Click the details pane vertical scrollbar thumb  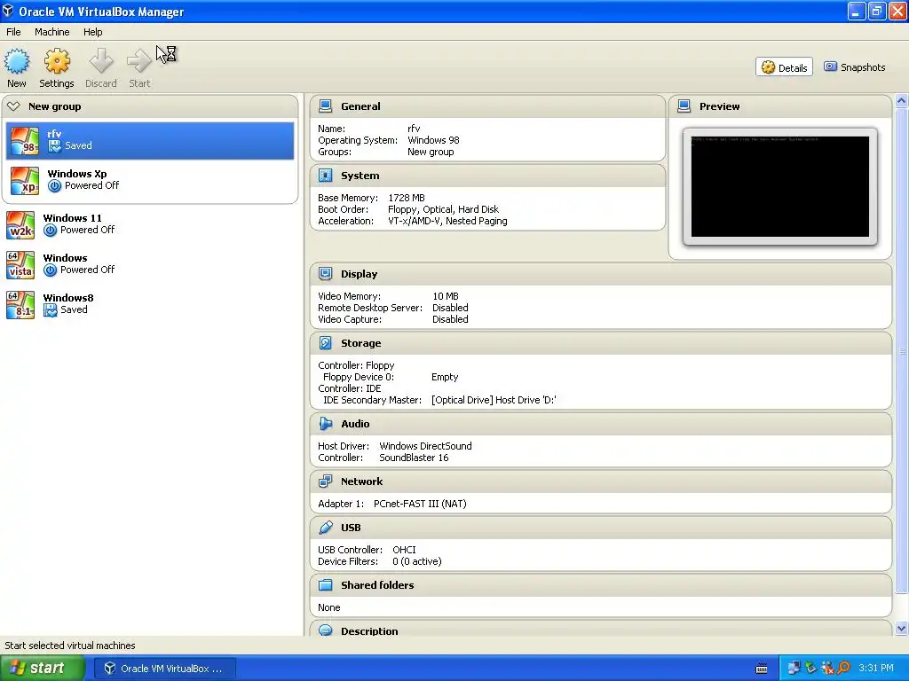point(901,350)
